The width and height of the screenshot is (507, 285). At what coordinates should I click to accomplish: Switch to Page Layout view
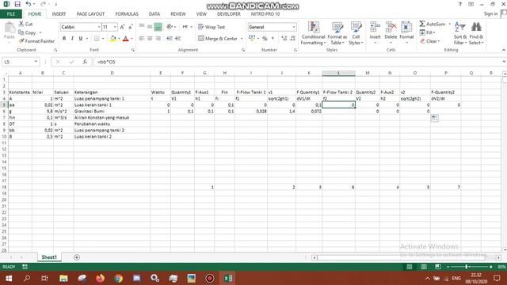point(424,267)
